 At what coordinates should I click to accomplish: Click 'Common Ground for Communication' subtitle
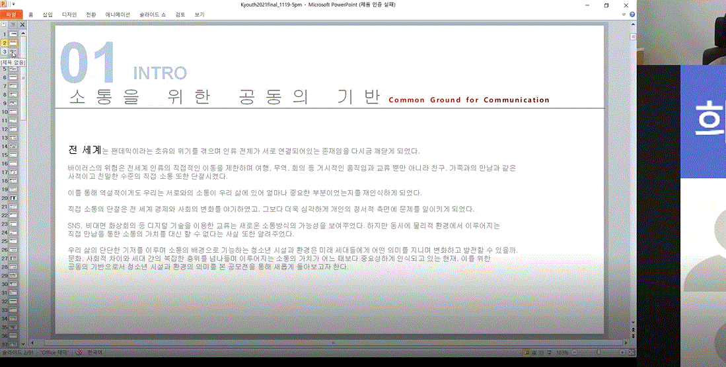(x=469, y=100)
